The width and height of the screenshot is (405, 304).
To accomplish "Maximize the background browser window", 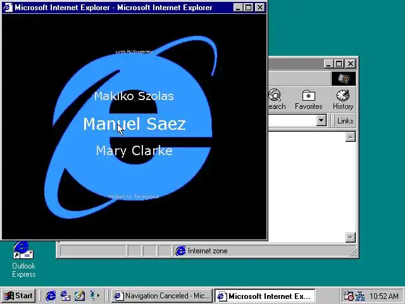I will coord(339,64).
